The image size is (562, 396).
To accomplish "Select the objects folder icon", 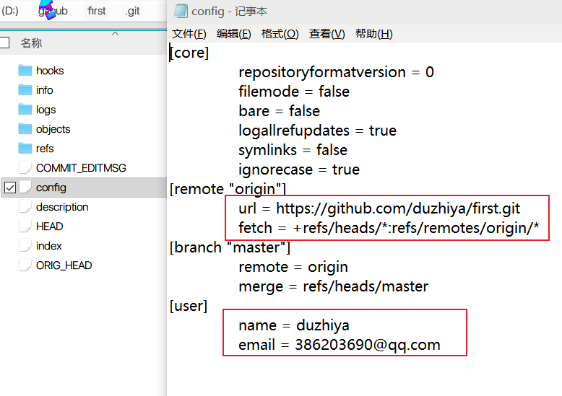I will (x=25, y=129).
